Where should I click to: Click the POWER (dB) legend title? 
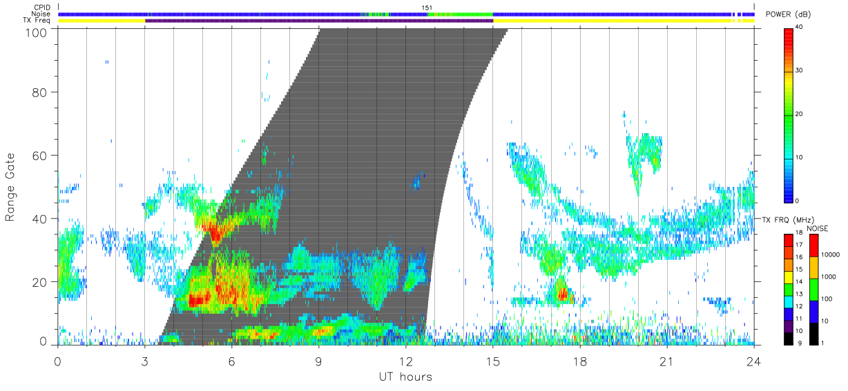pyautogui.click(x=789, y=15)
